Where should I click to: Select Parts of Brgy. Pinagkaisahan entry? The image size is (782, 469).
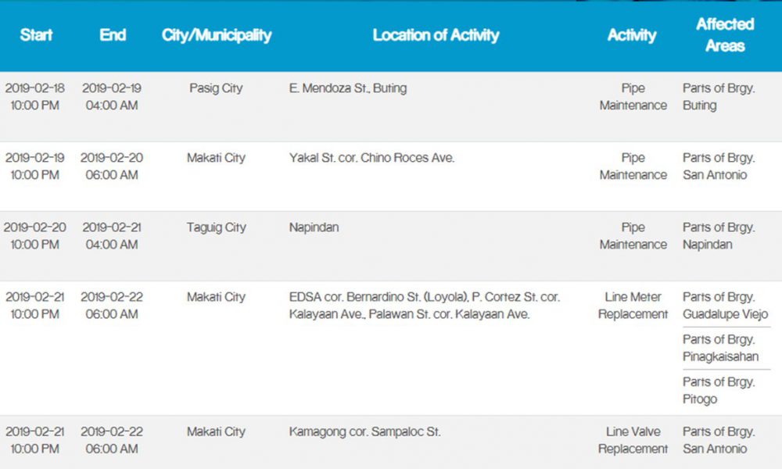pos(720,348)
